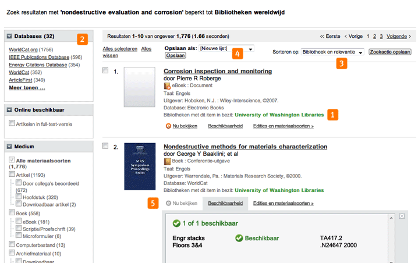The image size is (418, 263).
Task: Collapse the Databases panel arrow
Action: [x=10, y=36]
